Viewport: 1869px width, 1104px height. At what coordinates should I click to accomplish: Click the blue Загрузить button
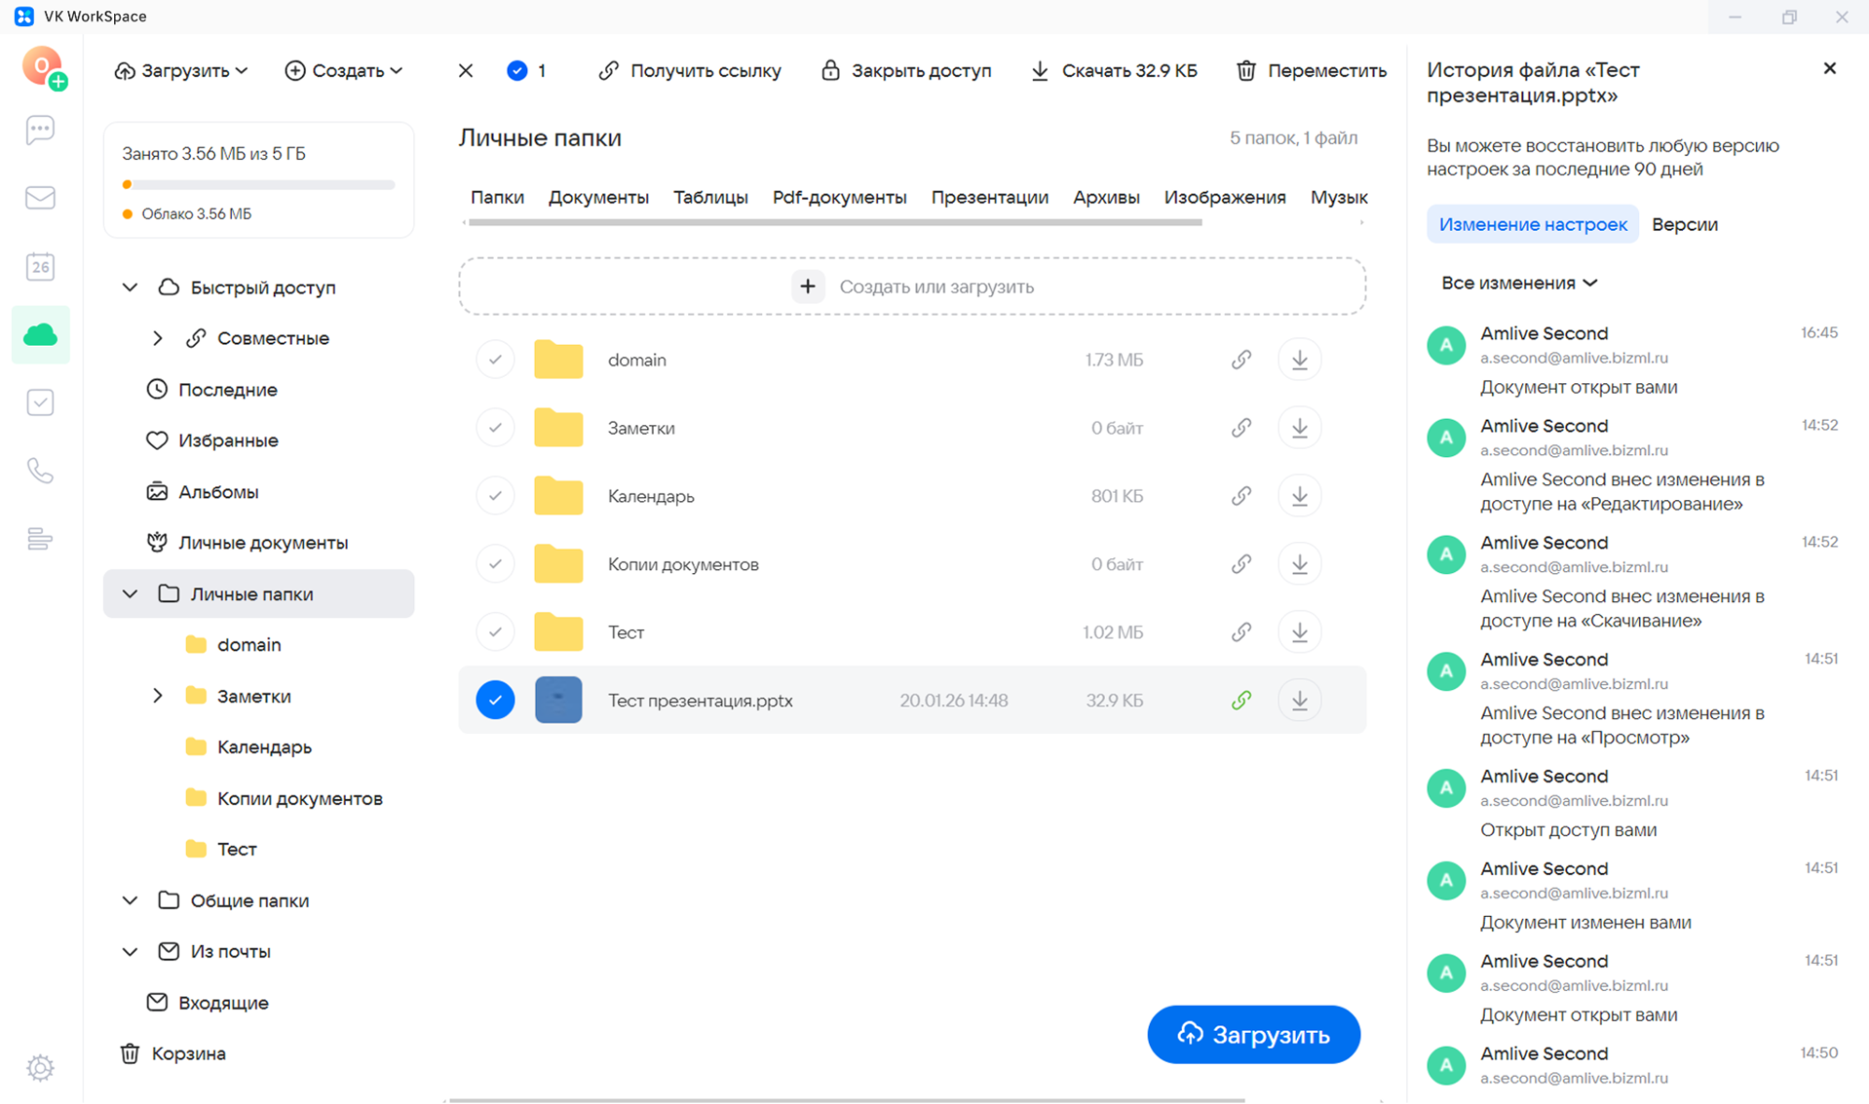point(1253,1034)
